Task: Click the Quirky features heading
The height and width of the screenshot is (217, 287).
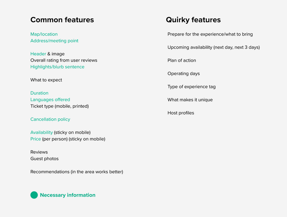Action: 193,20
